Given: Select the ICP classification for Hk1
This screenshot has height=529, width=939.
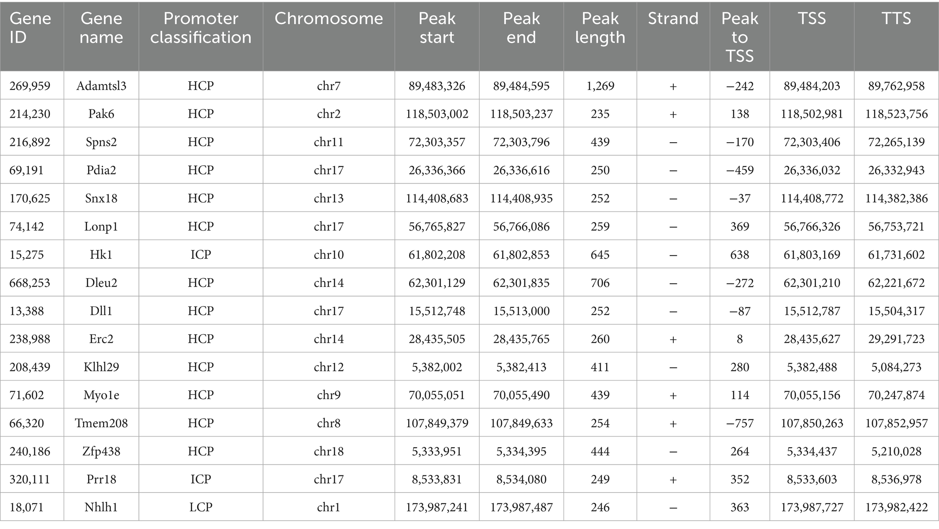Looking at the screenshot, I should 201,255.
